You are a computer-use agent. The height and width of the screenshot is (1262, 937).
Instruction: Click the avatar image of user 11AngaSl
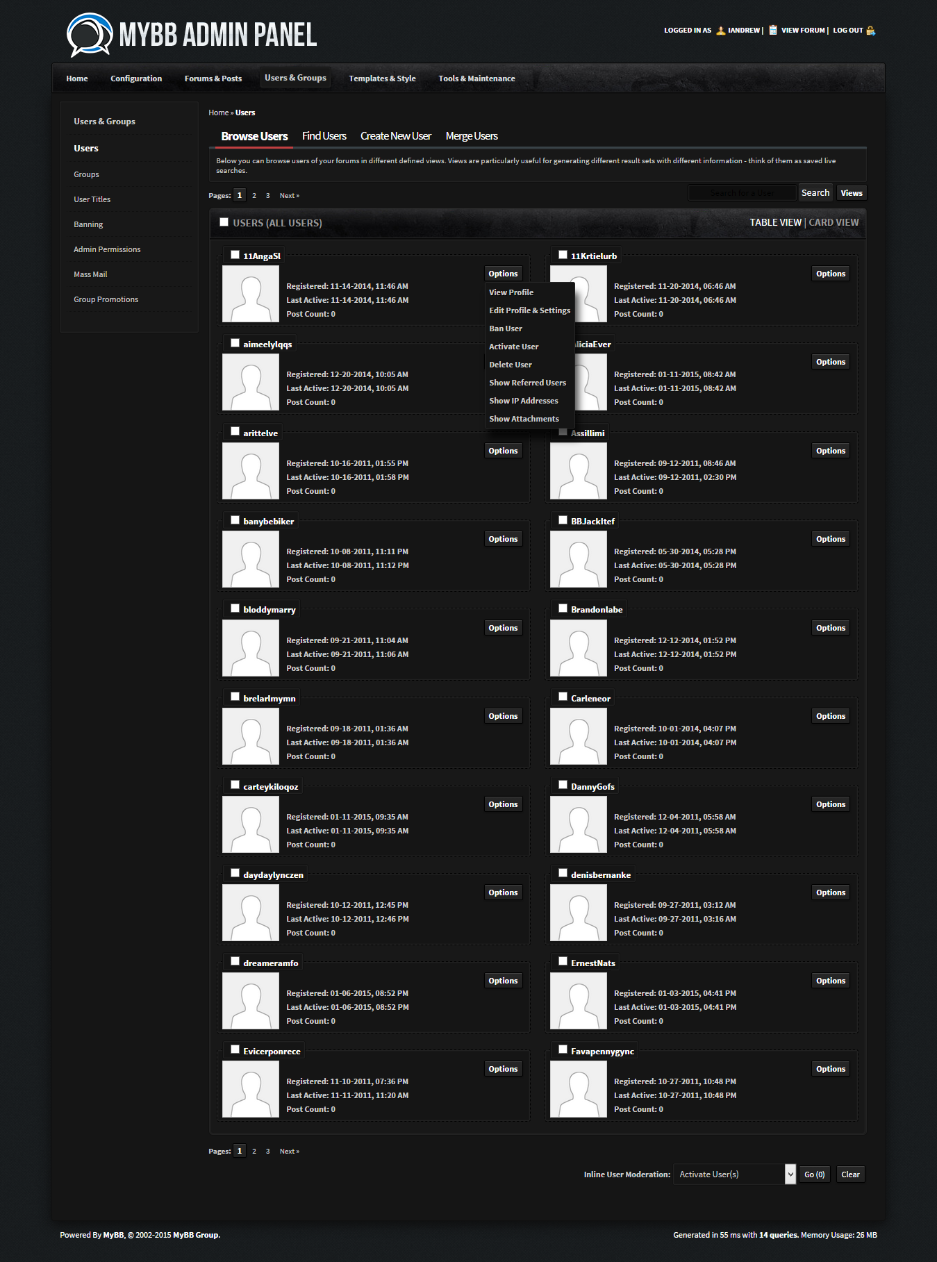pyautogui.click(x=250, y=294)
